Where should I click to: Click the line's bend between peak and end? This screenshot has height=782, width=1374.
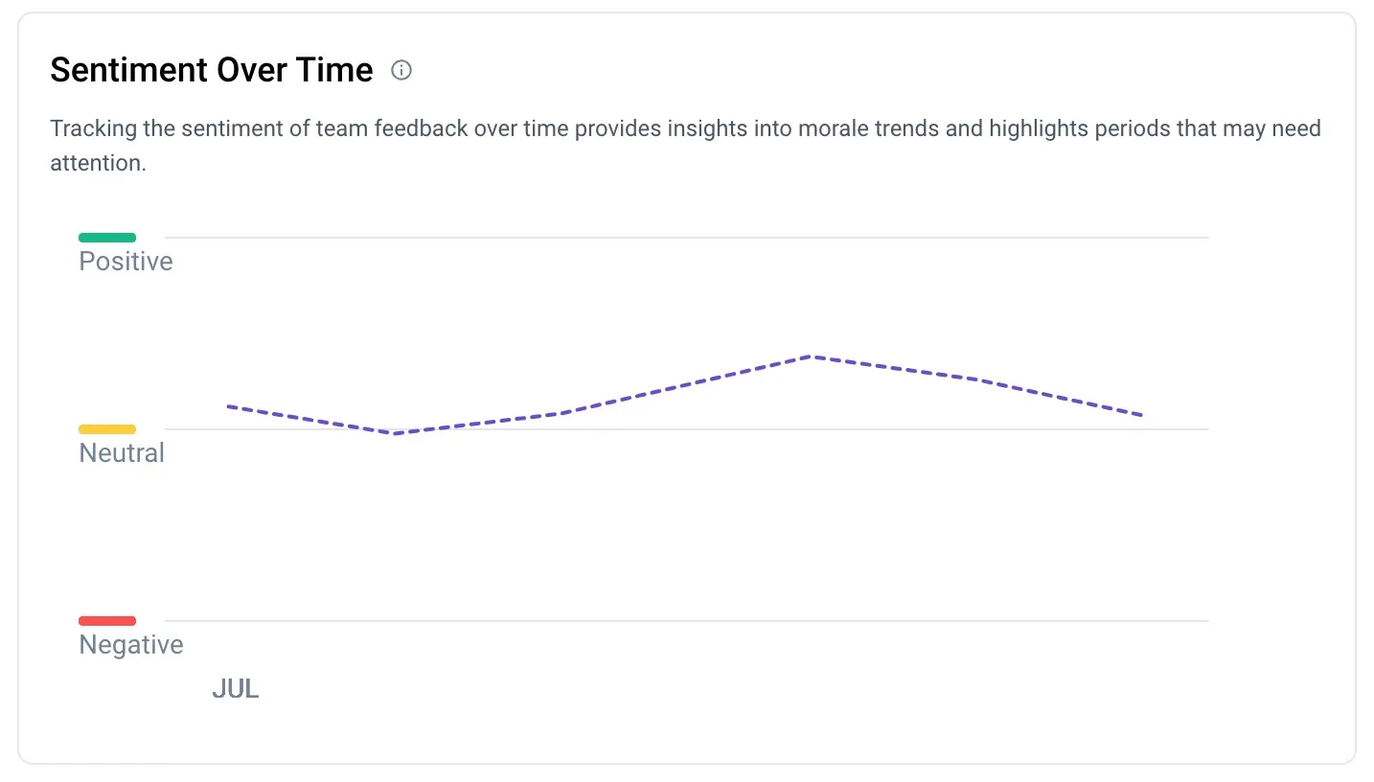point(977,379)
